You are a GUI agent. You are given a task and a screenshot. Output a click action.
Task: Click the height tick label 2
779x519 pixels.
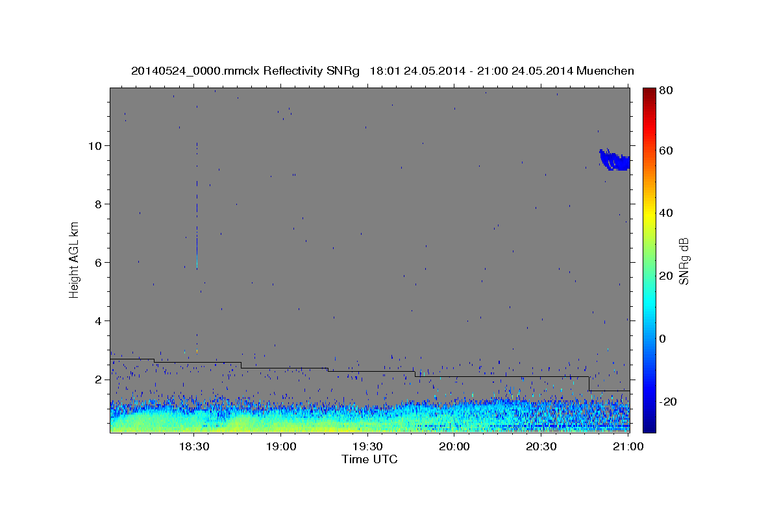[99, 379]
